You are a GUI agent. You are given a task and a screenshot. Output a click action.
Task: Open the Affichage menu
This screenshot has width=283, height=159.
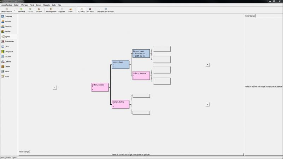pyautogui.click(x=24, y=5)
